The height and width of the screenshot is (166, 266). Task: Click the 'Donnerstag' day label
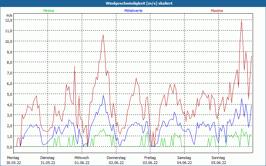click(x=116, y=158)
